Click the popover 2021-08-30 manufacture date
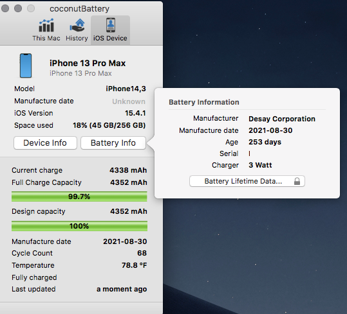The width and height of the screenshot is (347, 314). coord(270,130)
